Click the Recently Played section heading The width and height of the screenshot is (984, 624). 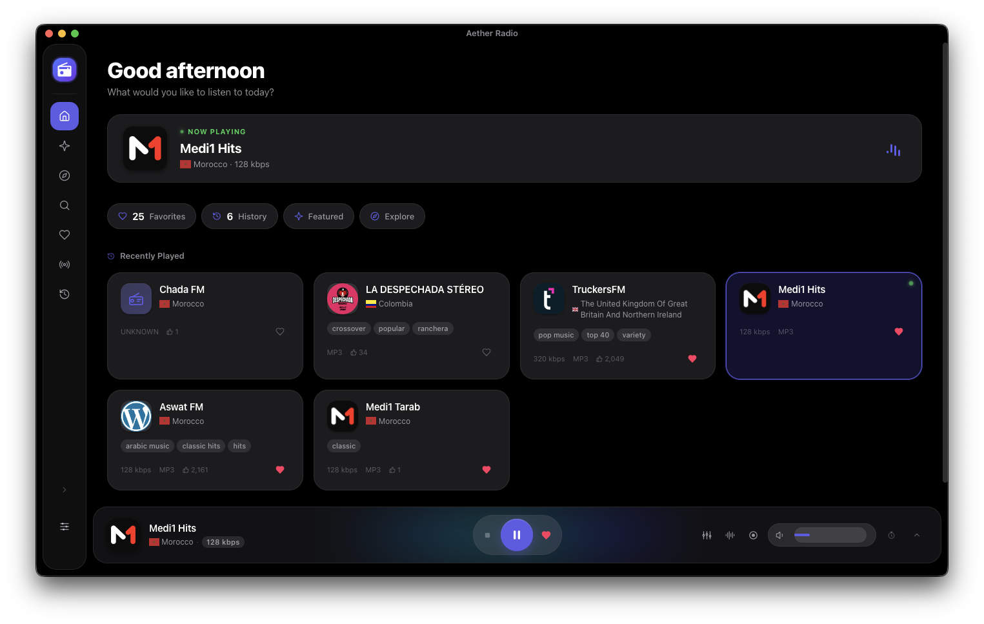152,256
